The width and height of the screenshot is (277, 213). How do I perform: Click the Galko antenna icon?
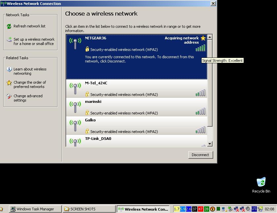point(75,125)
